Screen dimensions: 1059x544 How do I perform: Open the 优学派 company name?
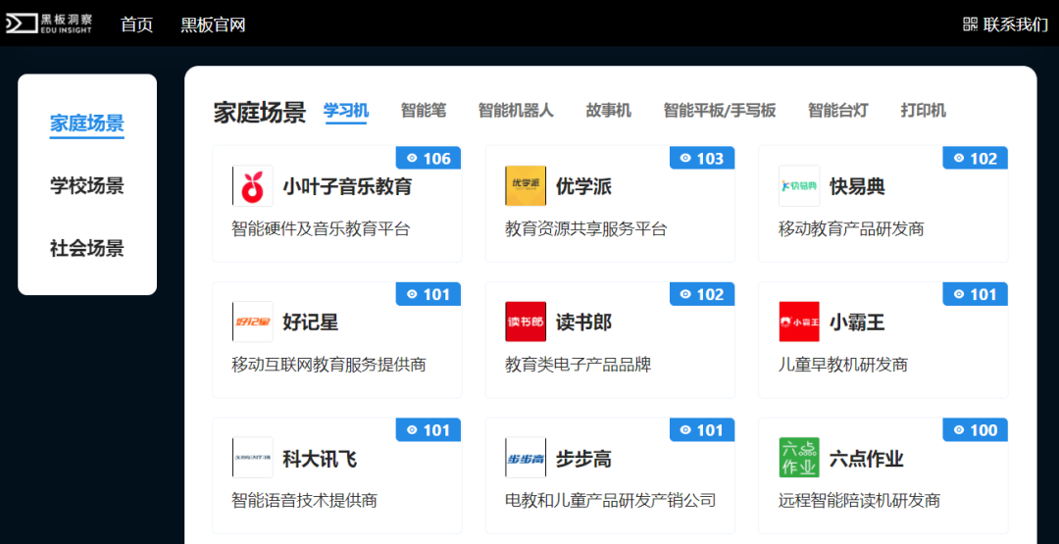(583, 186)
